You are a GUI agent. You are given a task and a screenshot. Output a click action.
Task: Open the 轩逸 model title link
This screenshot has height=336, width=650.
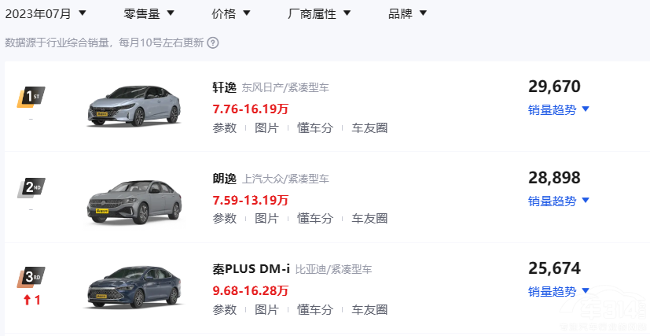click(x=224, y=87)
